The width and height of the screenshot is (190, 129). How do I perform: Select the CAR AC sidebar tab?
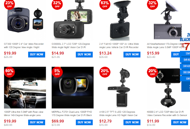click(x=185, y=66)
